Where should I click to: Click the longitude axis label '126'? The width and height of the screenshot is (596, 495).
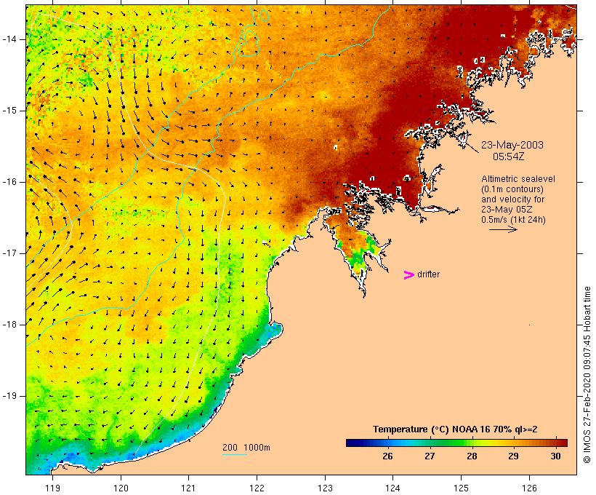point(529,488)
